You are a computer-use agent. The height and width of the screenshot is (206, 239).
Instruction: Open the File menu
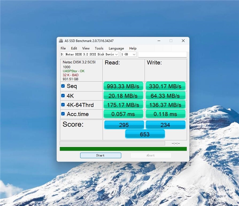63,48
